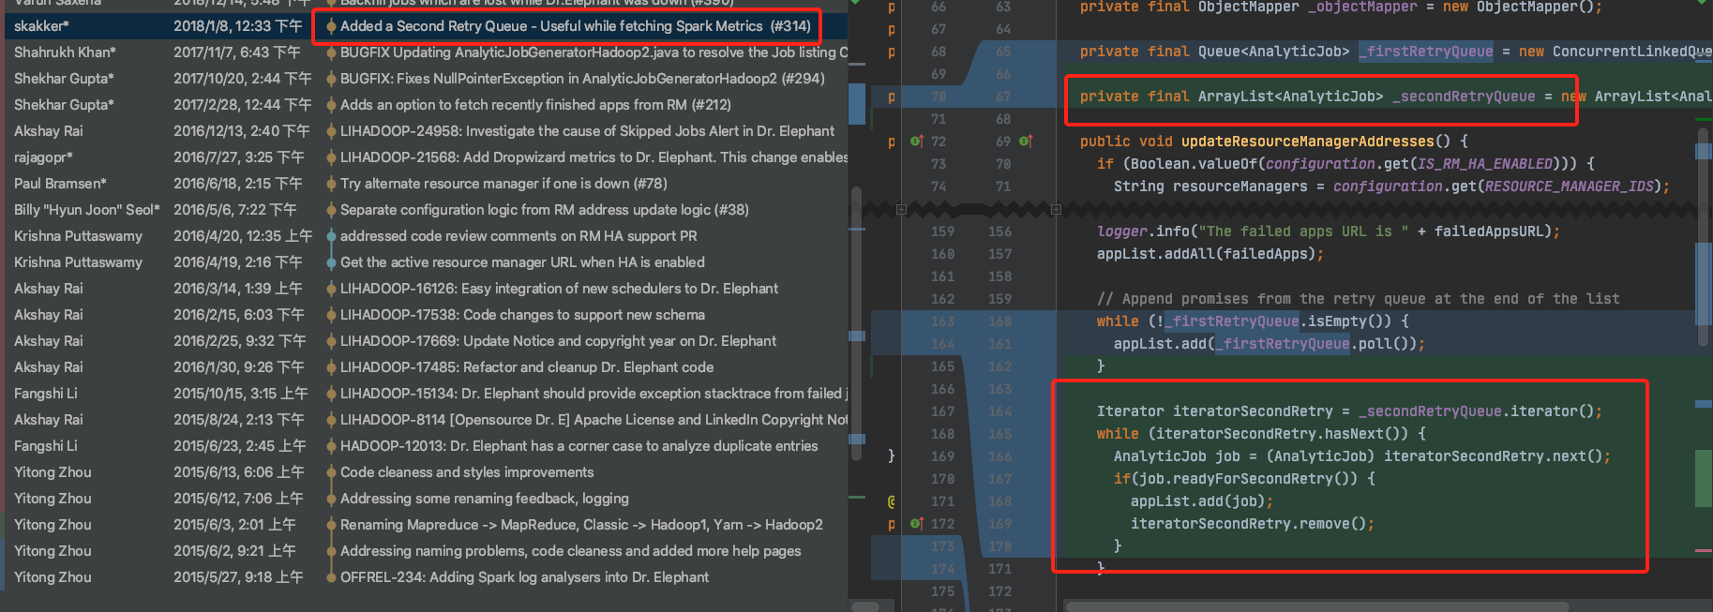Select commit 'OFFREL-234: Adding Spark log analysers'
Image resolution: width=1713 pixels, height=612 pixels.
coord(524,577)
